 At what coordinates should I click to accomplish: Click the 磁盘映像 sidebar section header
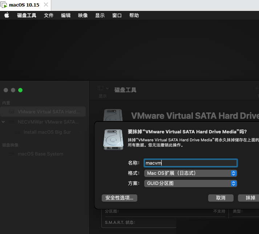pos(10,145)
